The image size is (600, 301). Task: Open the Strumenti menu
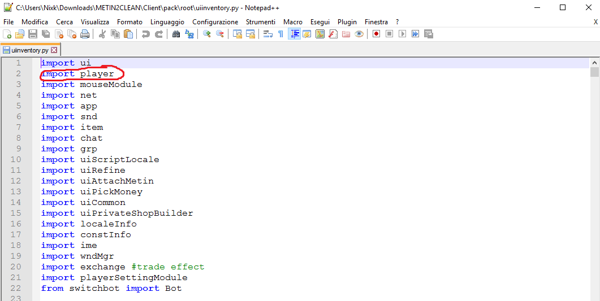point(261,22)
